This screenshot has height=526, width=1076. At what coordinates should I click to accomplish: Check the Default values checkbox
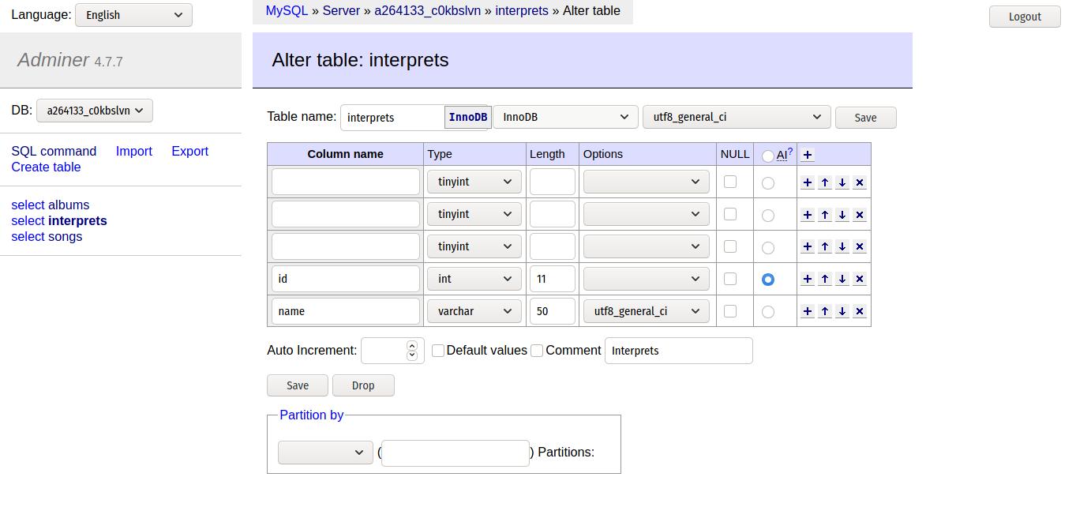coord(438,350)
